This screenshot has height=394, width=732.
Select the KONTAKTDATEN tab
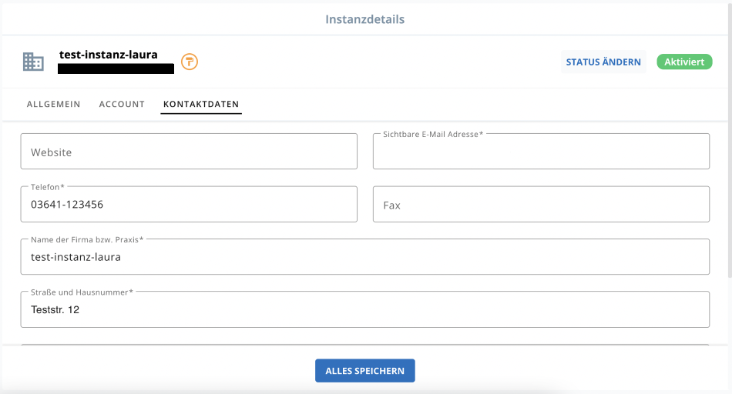click(x=201, y=104)
